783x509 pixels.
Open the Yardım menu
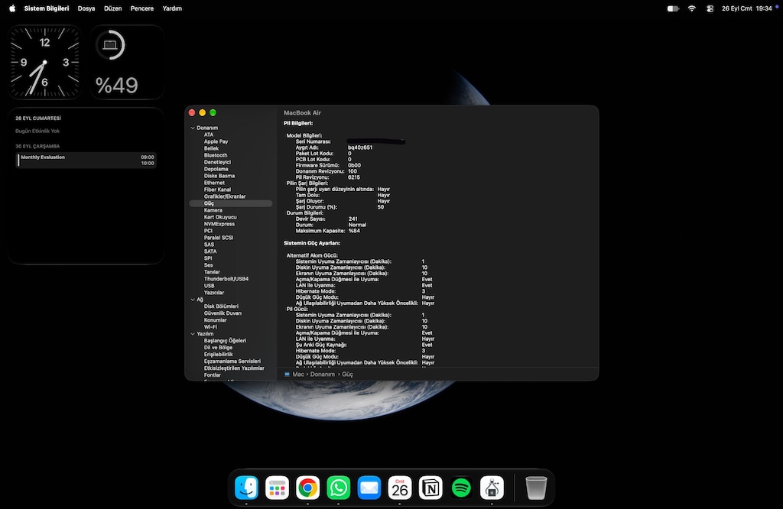(172, 8)
